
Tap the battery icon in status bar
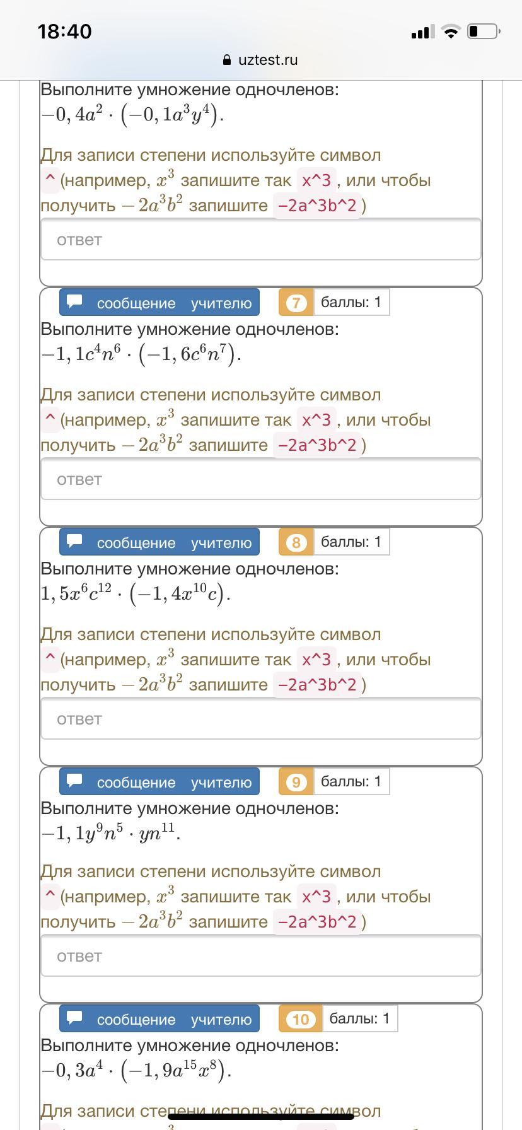(483, 31)
